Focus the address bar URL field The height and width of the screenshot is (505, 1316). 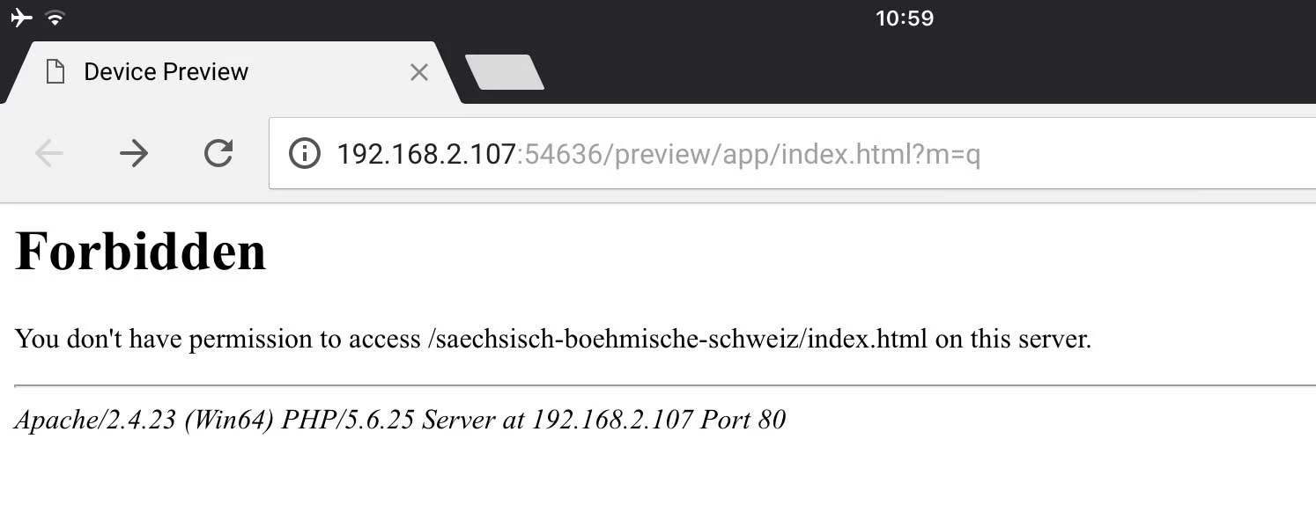coord(793,155)
